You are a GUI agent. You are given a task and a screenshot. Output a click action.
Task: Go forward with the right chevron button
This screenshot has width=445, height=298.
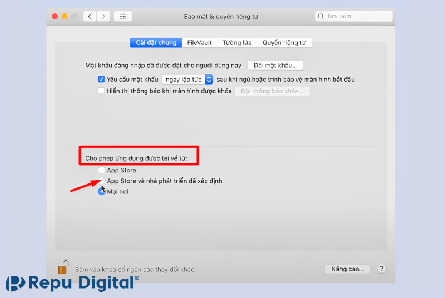tap(103, 17)
